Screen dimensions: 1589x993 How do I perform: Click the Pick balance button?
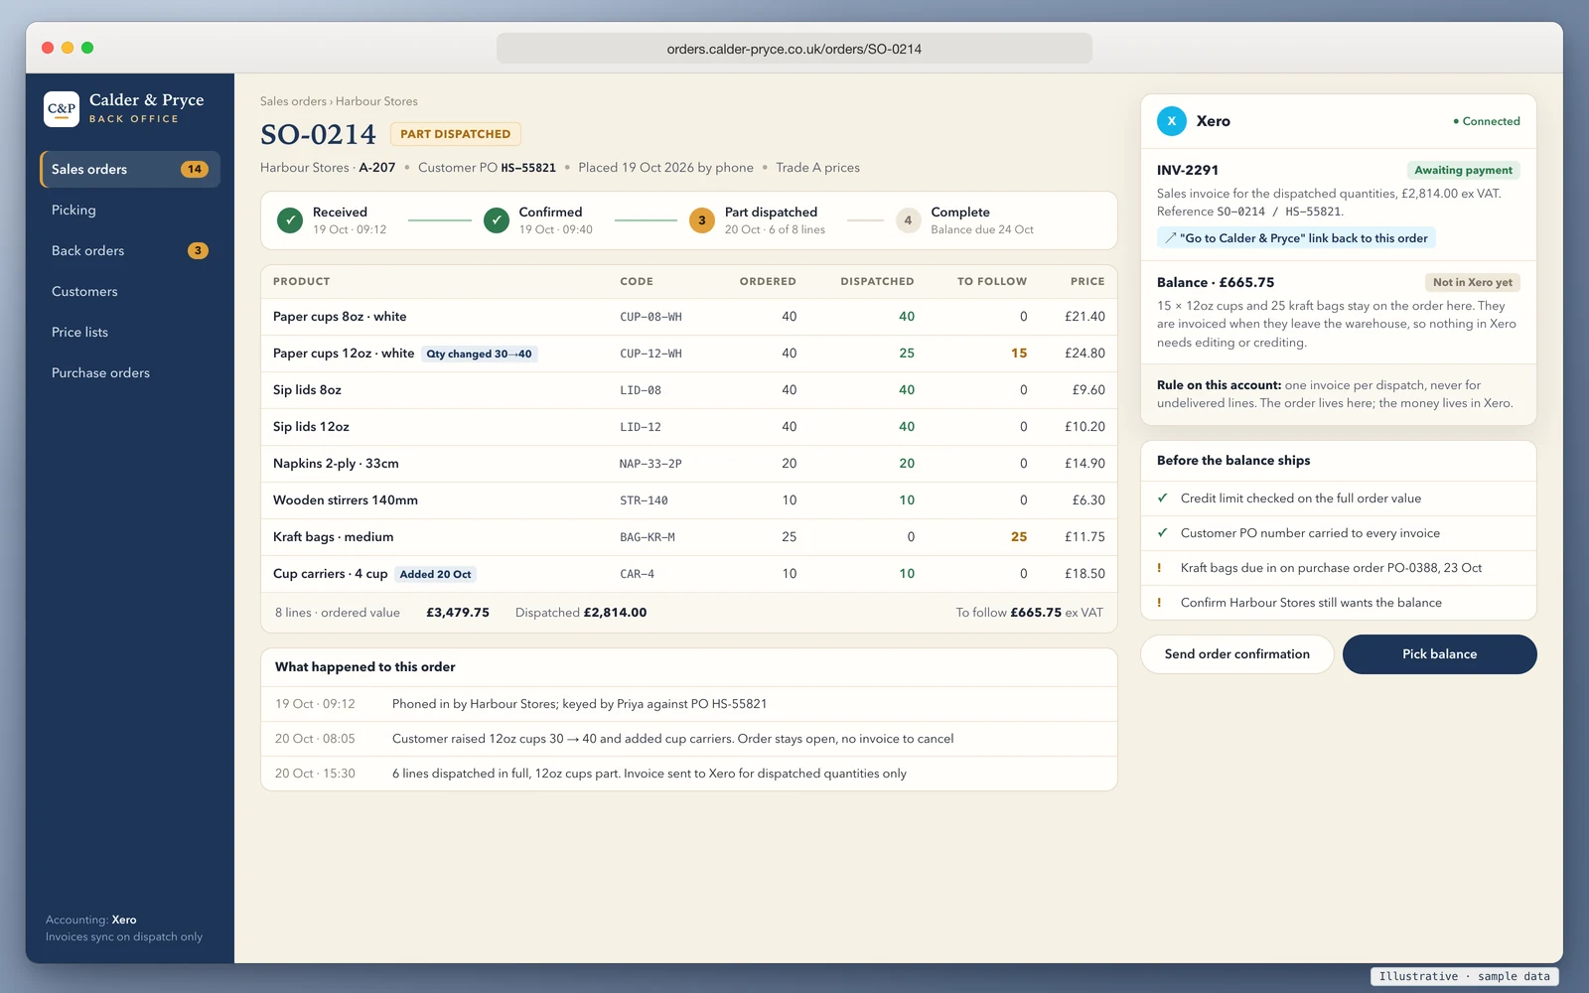[1439, 654]
